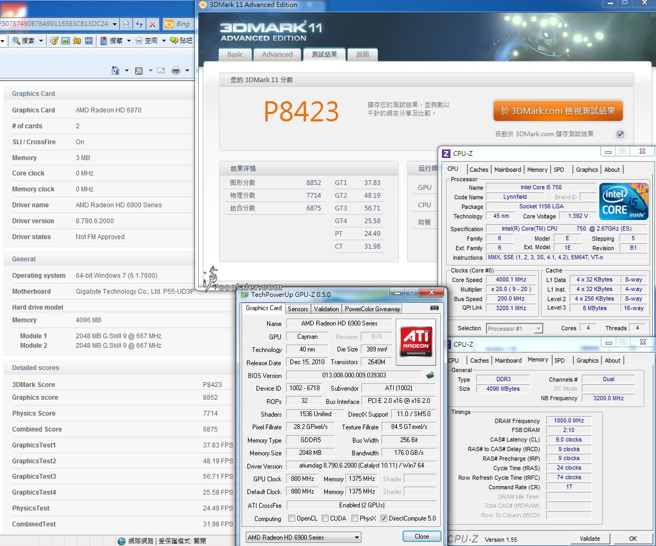Click the 1000.0 MHz DRAM Frequency value
The width and height of the screenshot is (656, 546).
tap(569, 420)
